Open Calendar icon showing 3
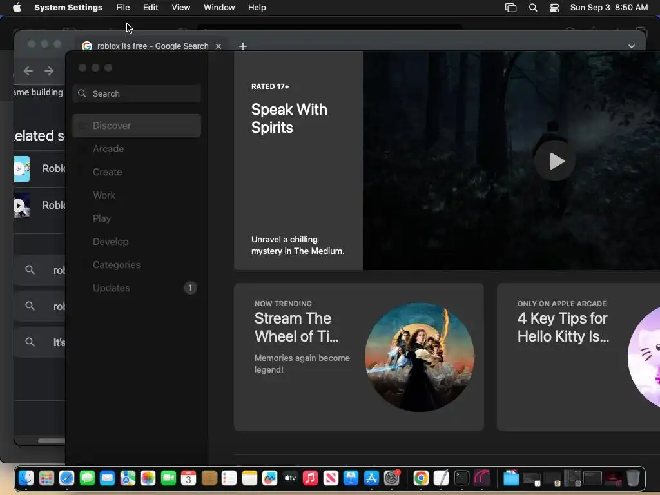This screenshot has height=495, width=660. pyautogui.click(x=189, y=478)
